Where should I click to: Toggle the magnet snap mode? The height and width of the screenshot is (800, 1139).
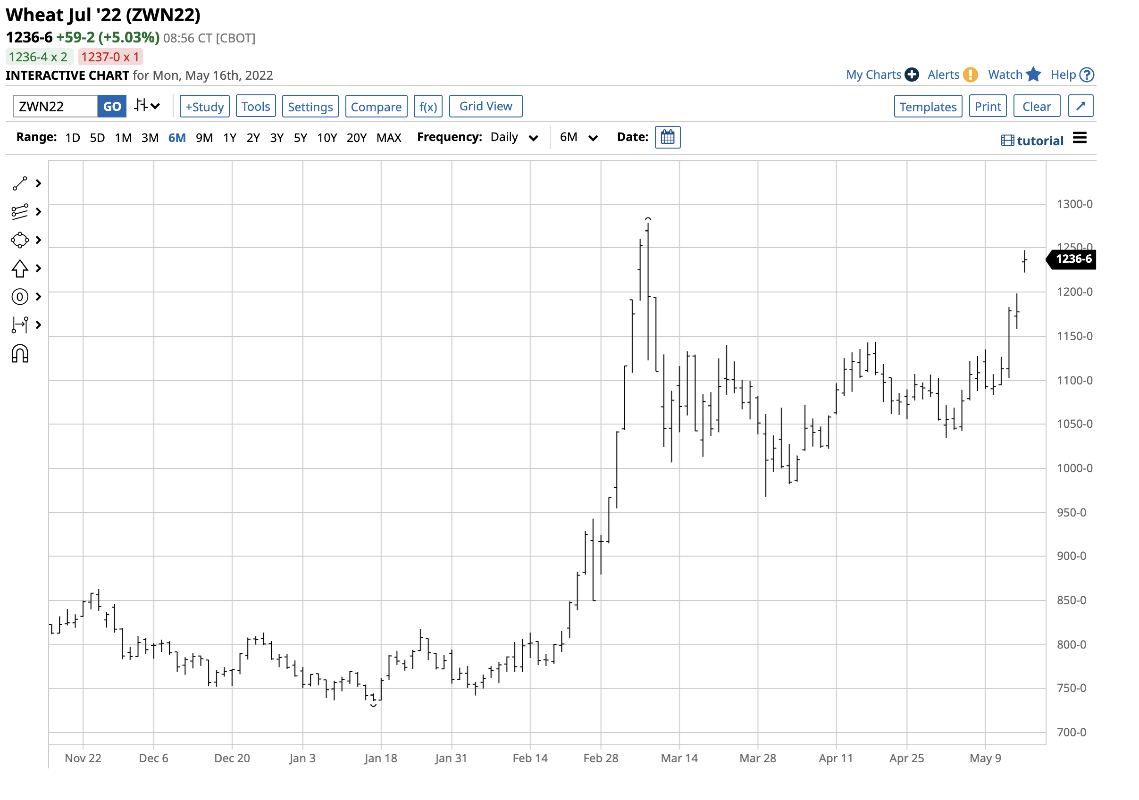pos(20,354)
